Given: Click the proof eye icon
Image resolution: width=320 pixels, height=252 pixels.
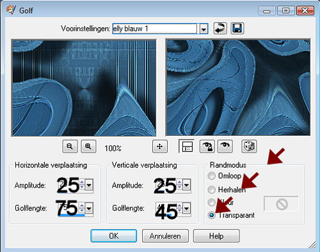Looking at the screenshot, I should coord(225,146).
